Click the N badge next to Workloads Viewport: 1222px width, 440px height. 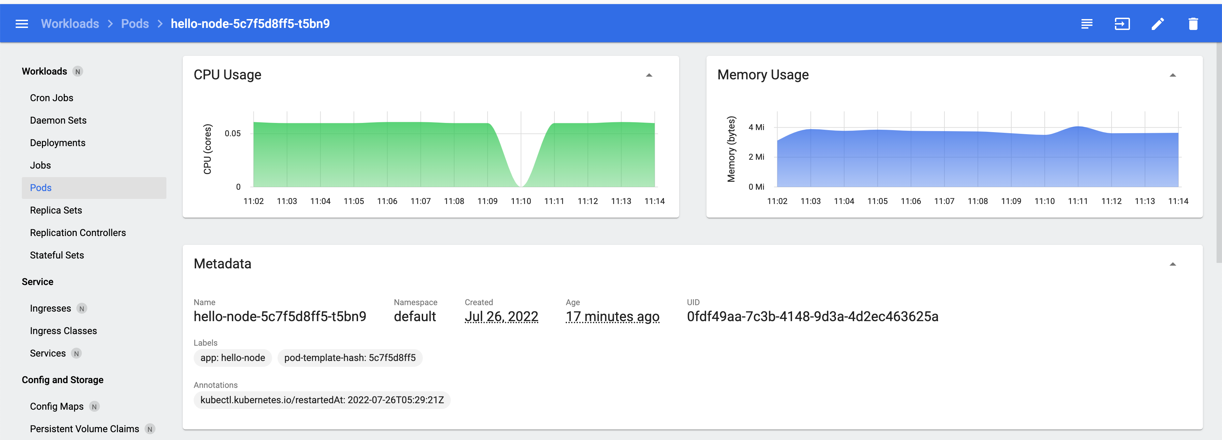(78, 72)
